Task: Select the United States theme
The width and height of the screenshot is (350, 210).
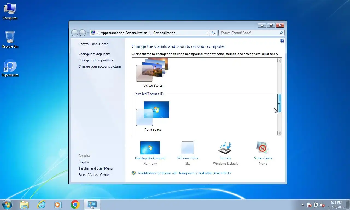Action: click(153, 72)
